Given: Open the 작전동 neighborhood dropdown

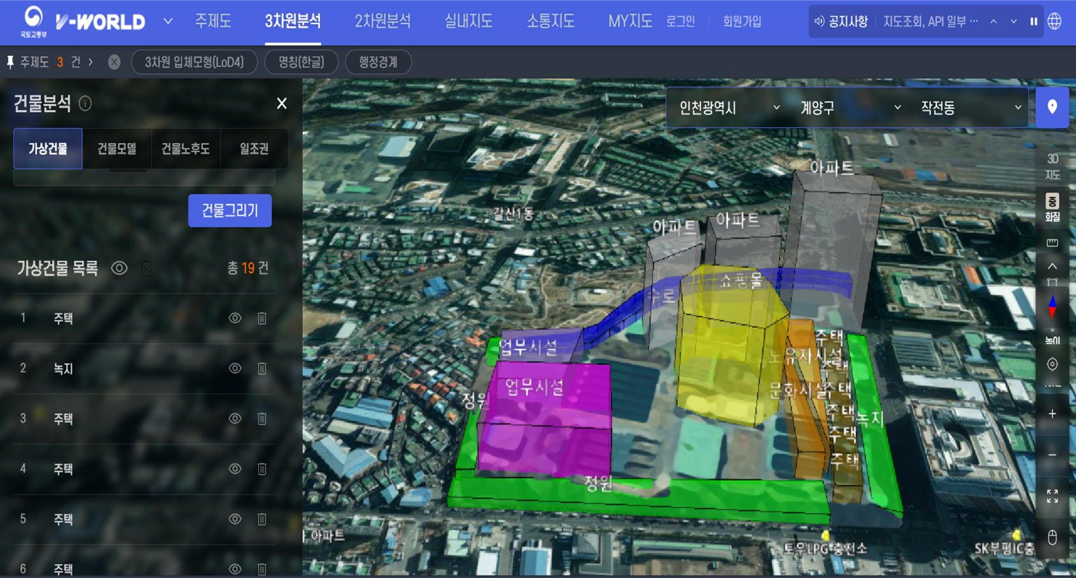Looking at the screenshot, I should tap(970, 108).
